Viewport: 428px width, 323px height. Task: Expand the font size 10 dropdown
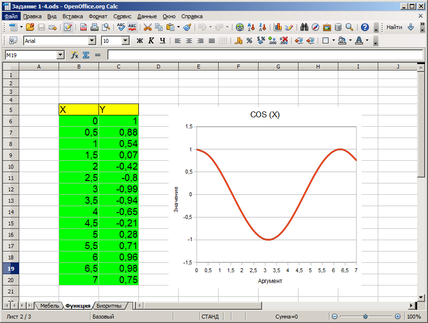coord(126,41)
